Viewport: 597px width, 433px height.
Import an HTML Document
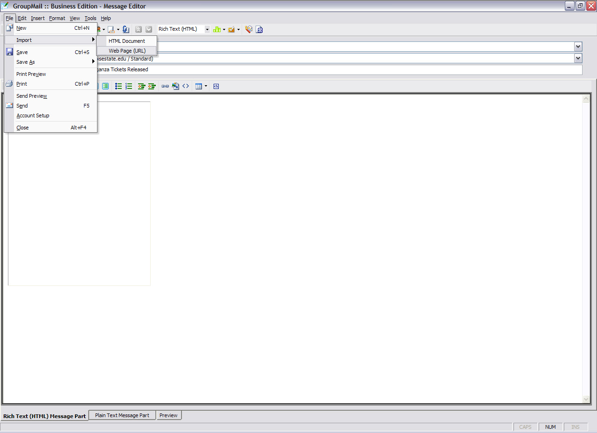(127, 41)
